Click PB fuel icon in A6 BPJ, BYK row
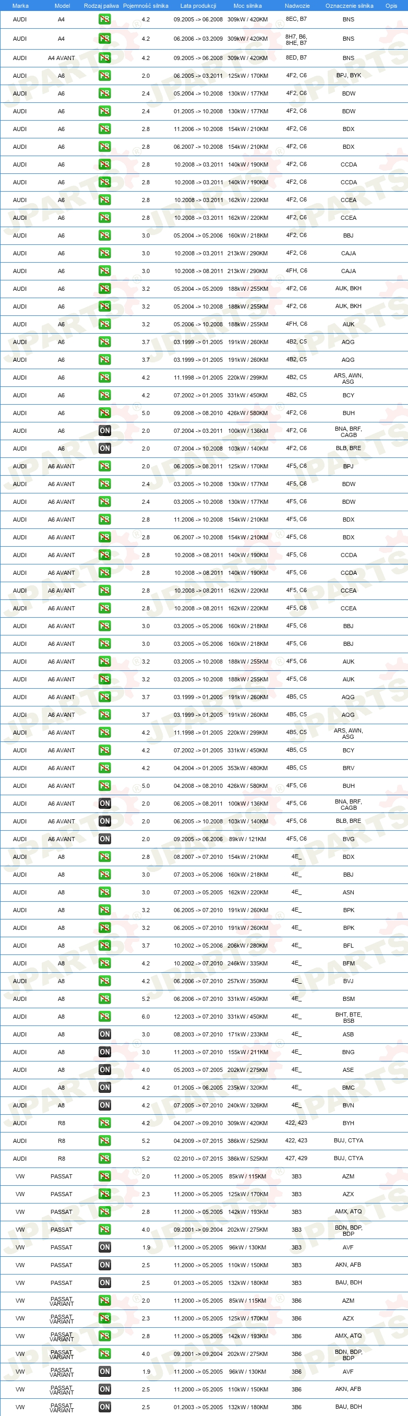 pos(104,75)
